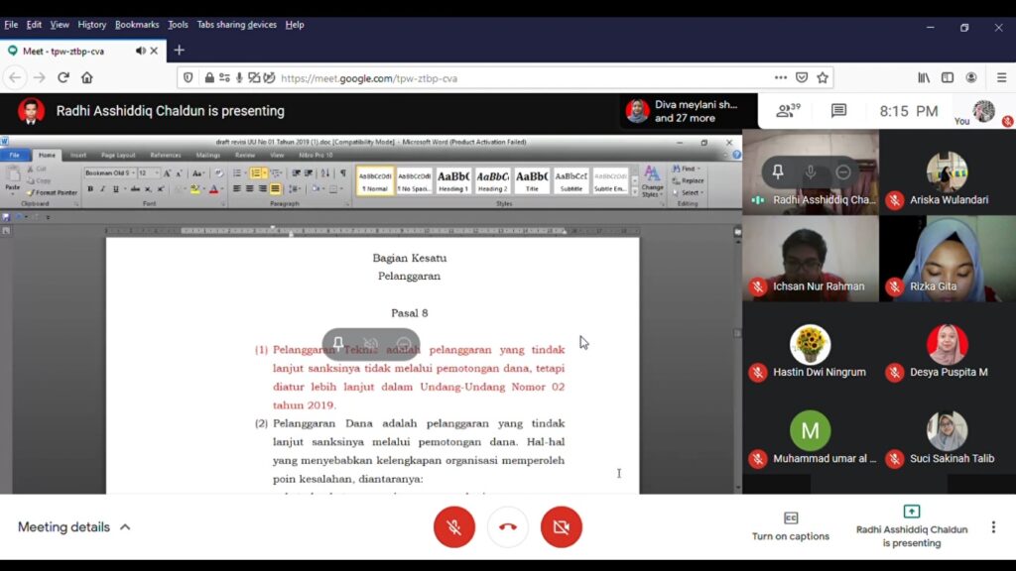The width and height of the screenshot is (1016, 571).
Task: Pin Radhi Asshiddiq's video tile
Action: (x=778, y=172)
